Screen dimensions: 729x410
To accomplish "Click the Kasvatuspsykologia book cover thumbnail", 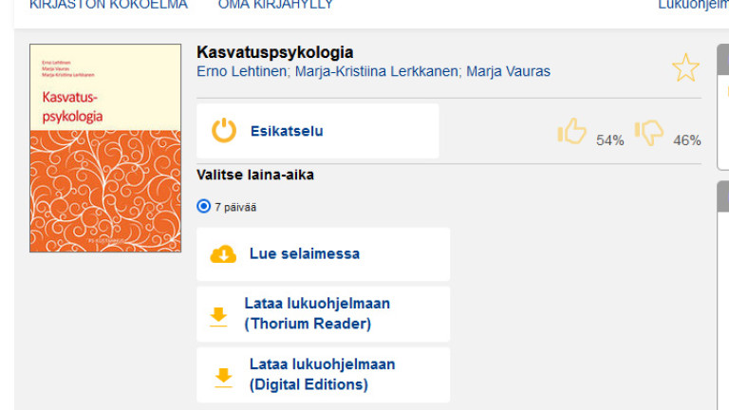I will (104, 148).
